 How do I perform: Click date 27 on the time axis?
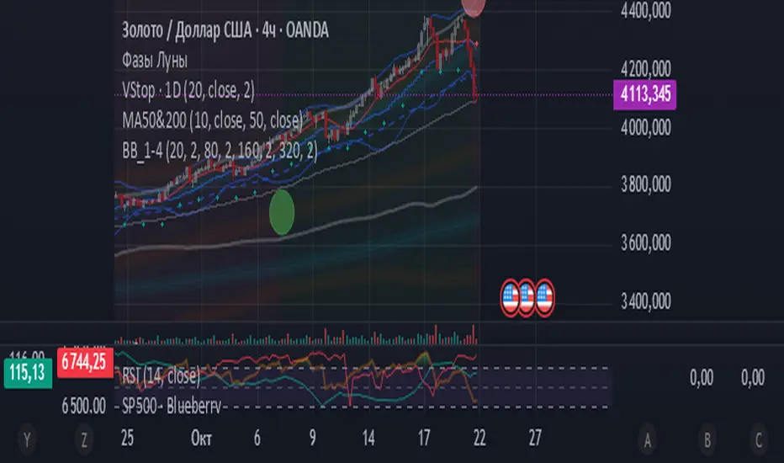coord(535,439)
